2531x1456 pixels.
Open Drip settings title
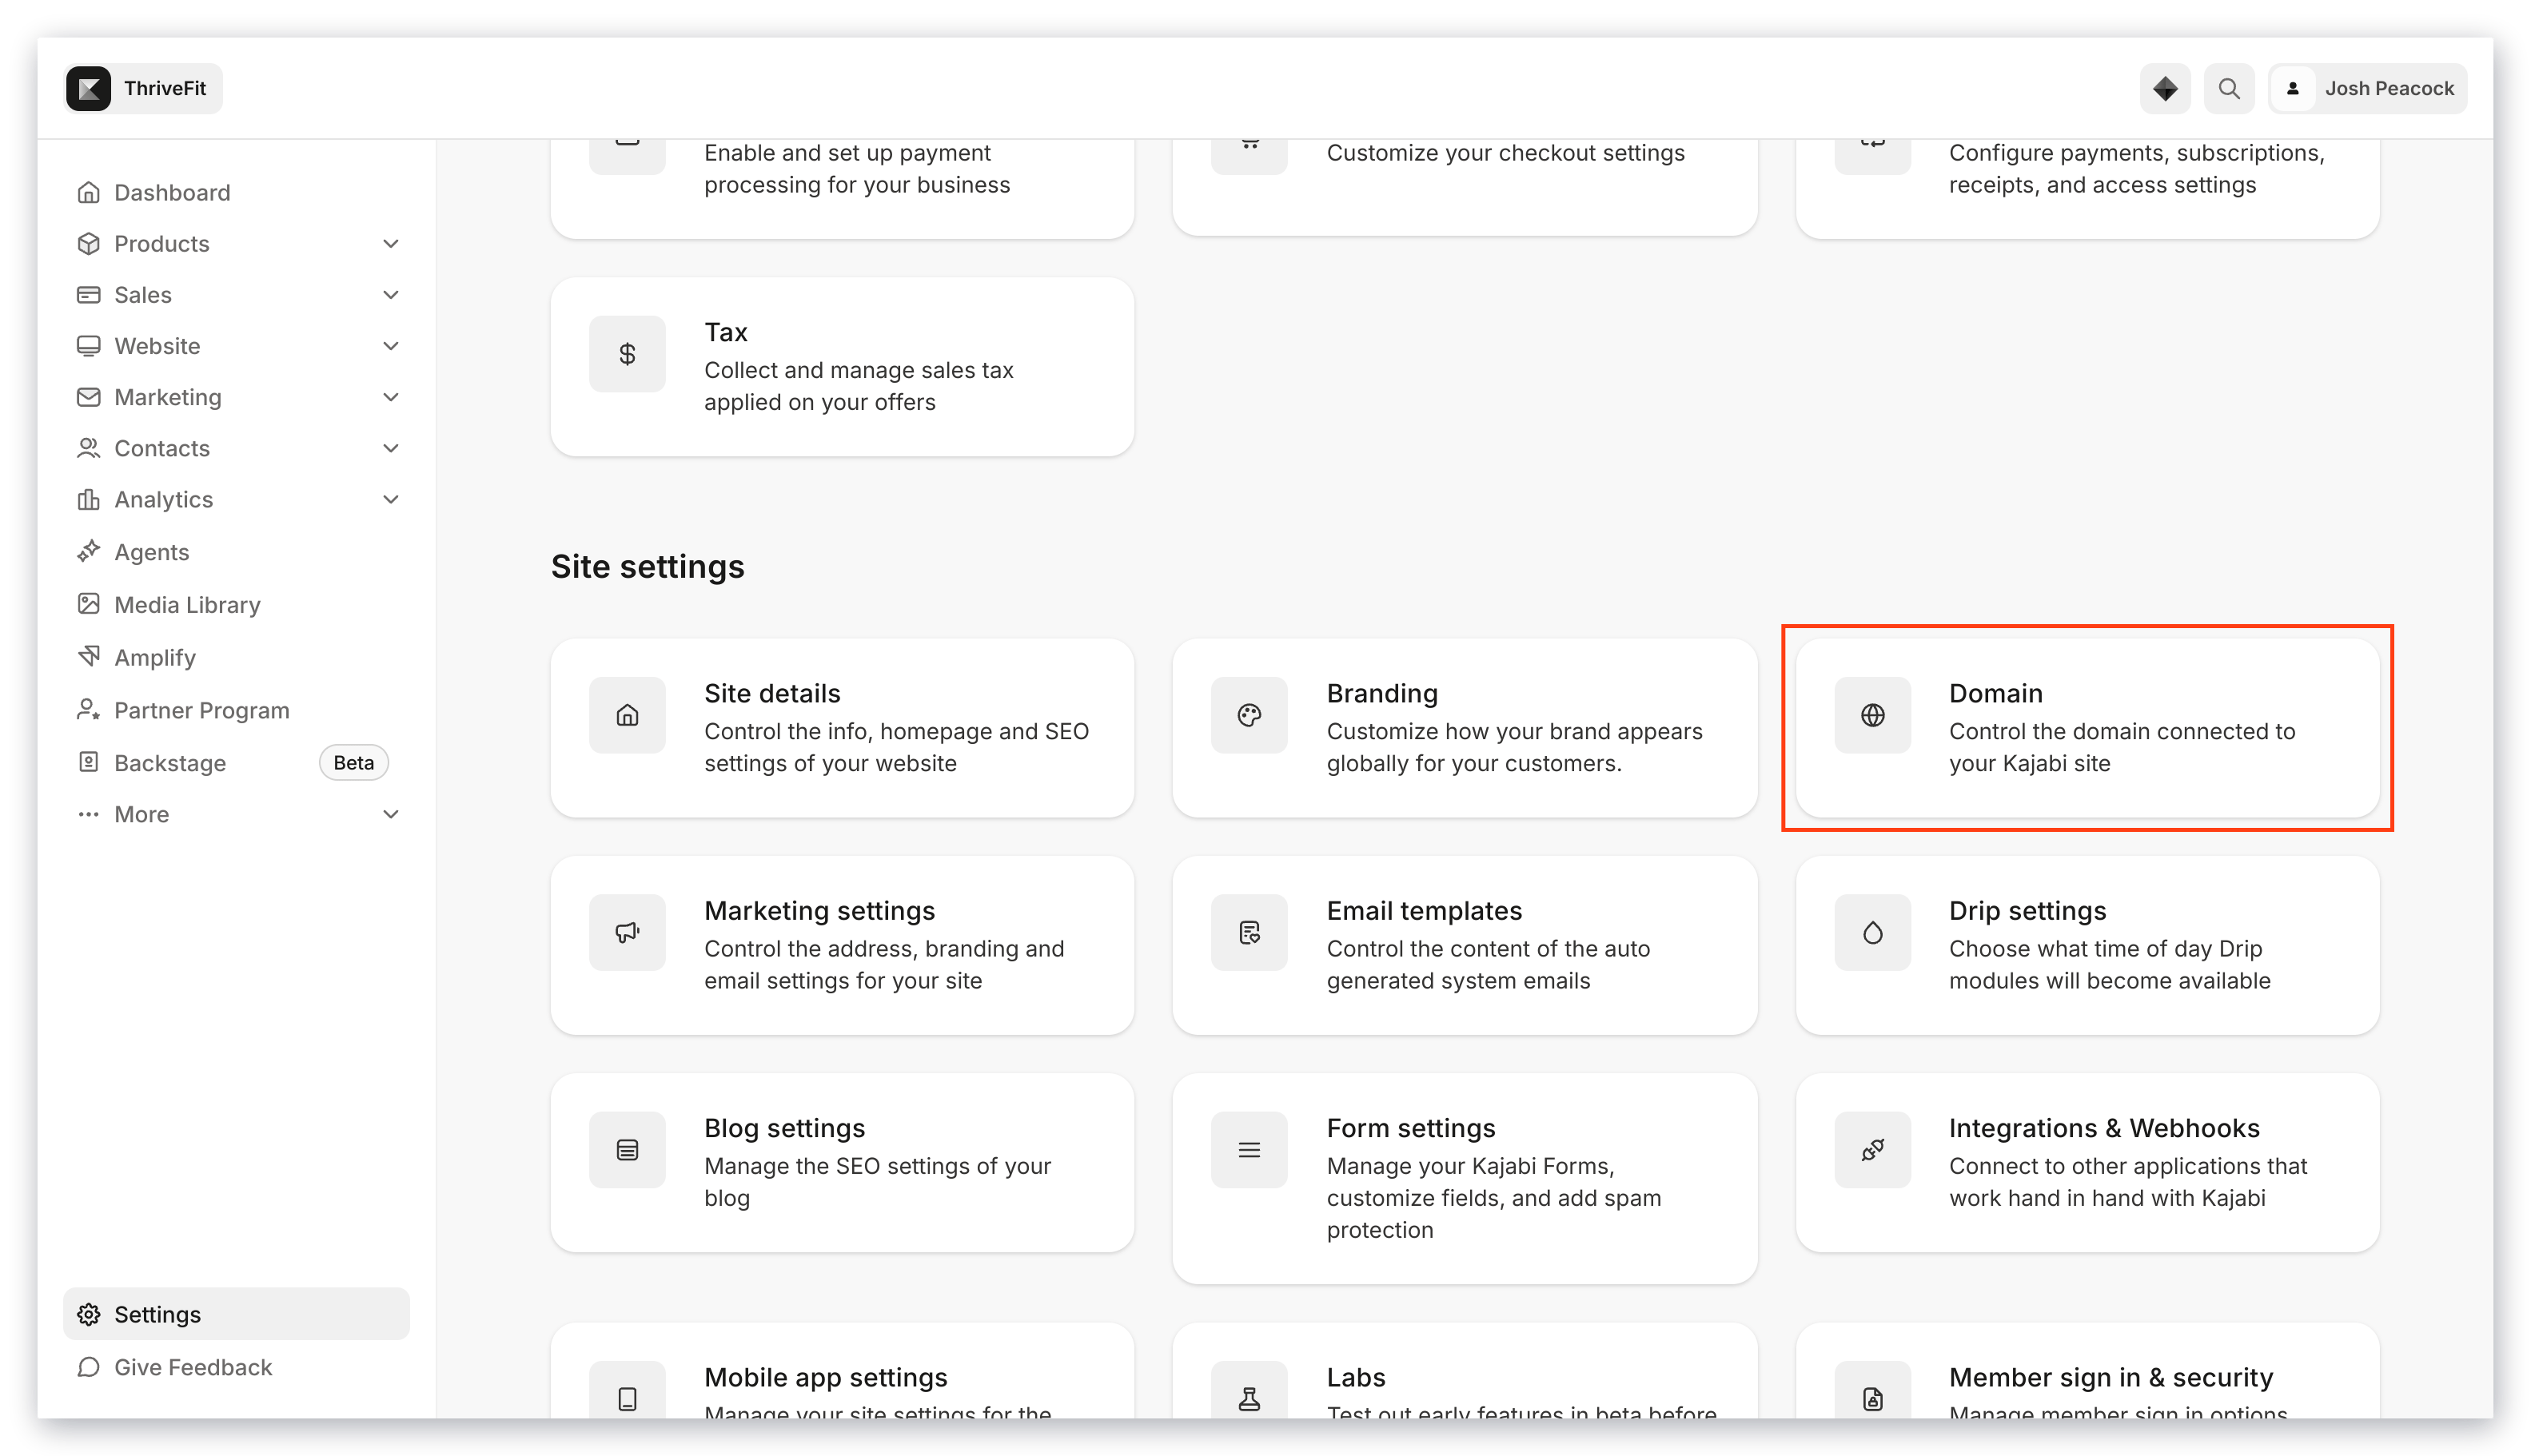click(x=2027, y=910)
